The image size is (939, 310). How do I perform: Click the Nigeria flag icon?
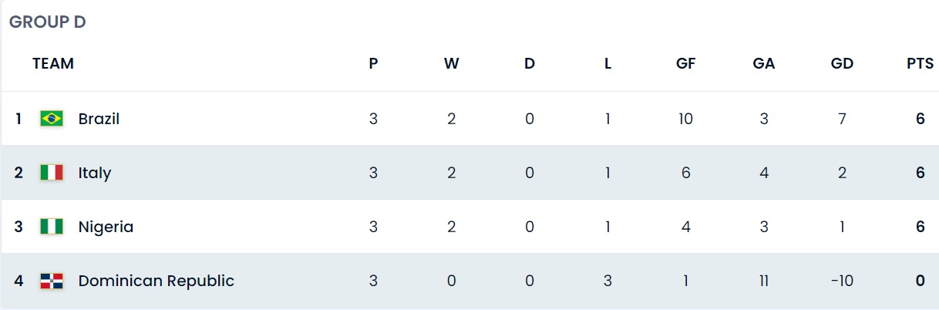click(52, 227)
